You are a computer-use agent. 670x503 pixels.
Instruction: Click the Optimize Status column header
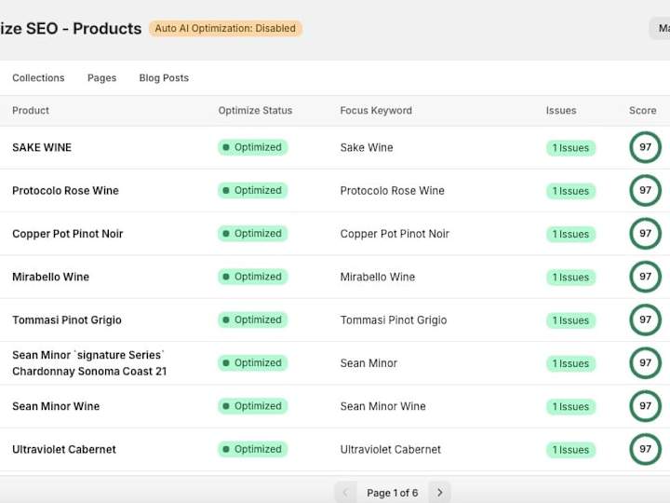click(255, 110)
